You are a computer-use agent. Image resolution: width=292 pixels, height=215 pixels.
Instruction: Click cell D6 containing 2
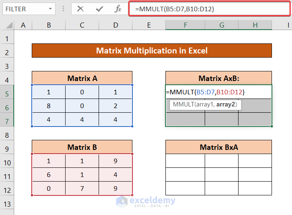pos(115,106)
